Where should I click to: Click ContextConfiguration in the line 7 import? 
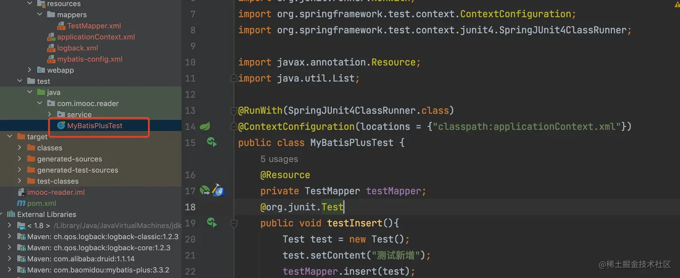point(515,14)
